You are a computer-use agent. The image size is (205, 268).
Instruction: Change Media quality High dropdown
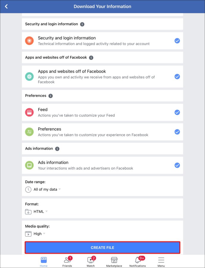(35, 234)
